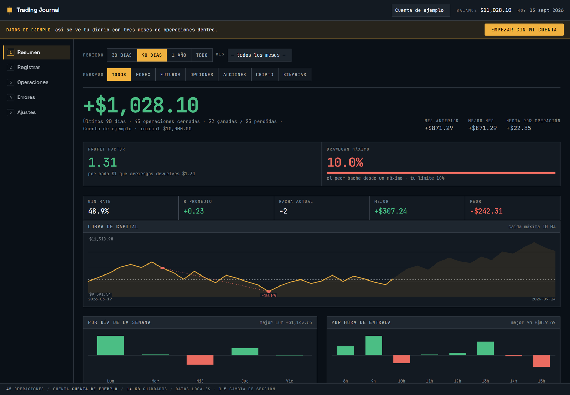
Task: Click the date '13 sept 2026'
Action: 546,10
